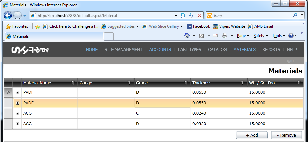Expand the ACG row with Grade C
This screenshot has height=142, width=308.
pyautogui.click(x=18, y=114)
